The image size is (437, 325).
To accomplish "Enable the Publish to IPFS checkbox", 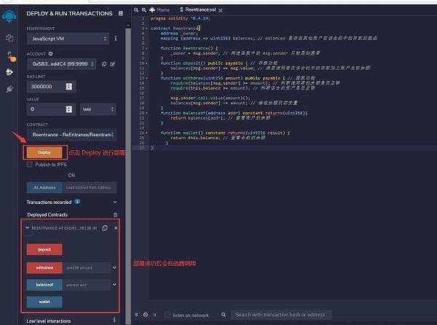I will click(x=29, y=164).
